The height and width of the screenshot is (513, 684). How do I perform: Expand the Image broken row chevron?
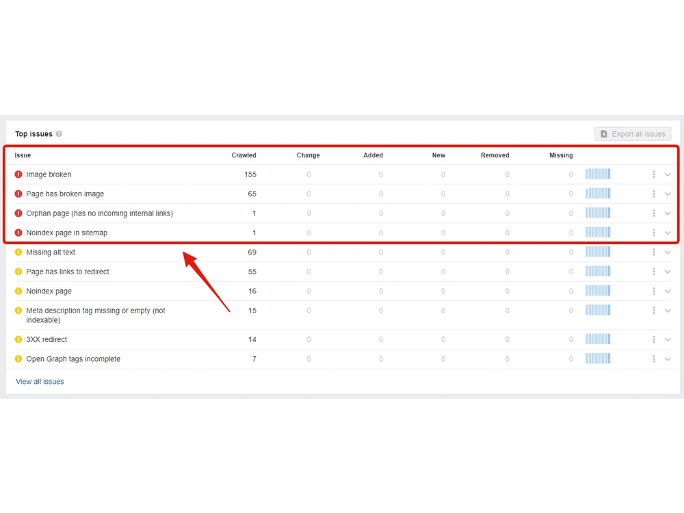tap(668, 174)
